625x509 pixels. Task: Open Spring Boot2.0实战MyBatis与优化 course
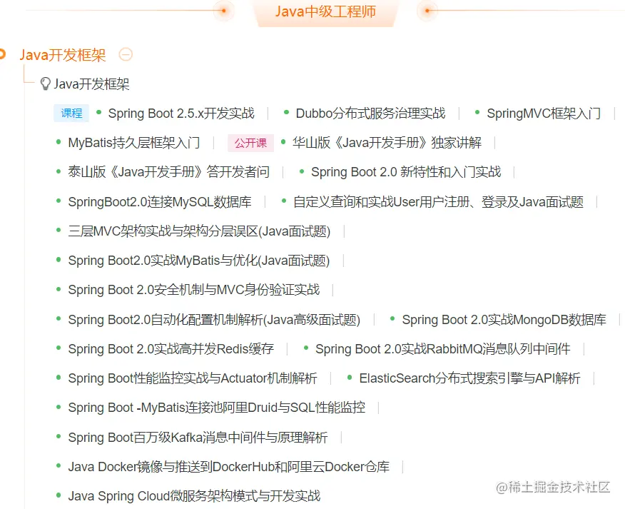(199, 261)
